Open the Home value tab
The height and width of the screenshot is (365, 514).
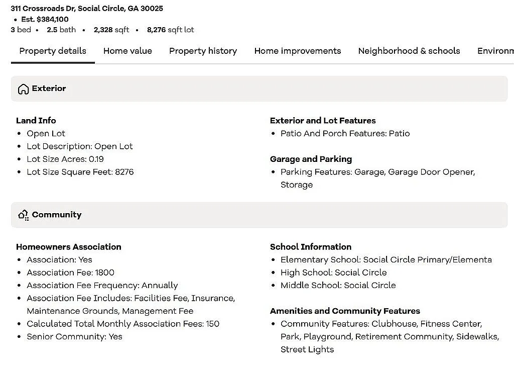(x=127, y=51)
